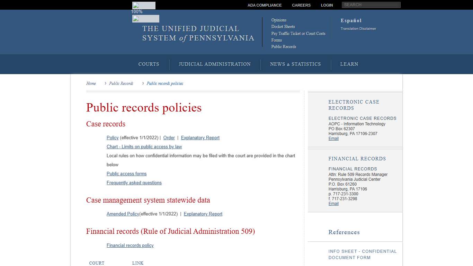
Task: Open the Opinions link
Action: pyautogui.click(x=279, y=20)
